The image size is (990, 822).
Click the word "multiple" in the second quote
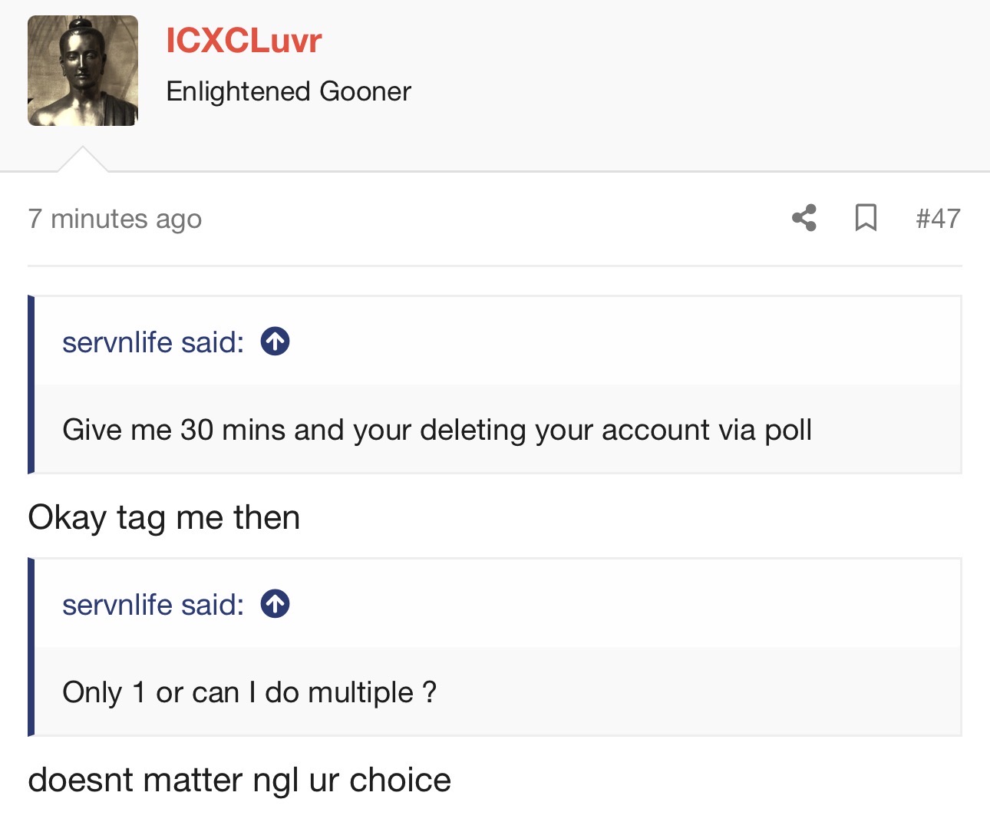pyautogui.click(x=361, y=692)
